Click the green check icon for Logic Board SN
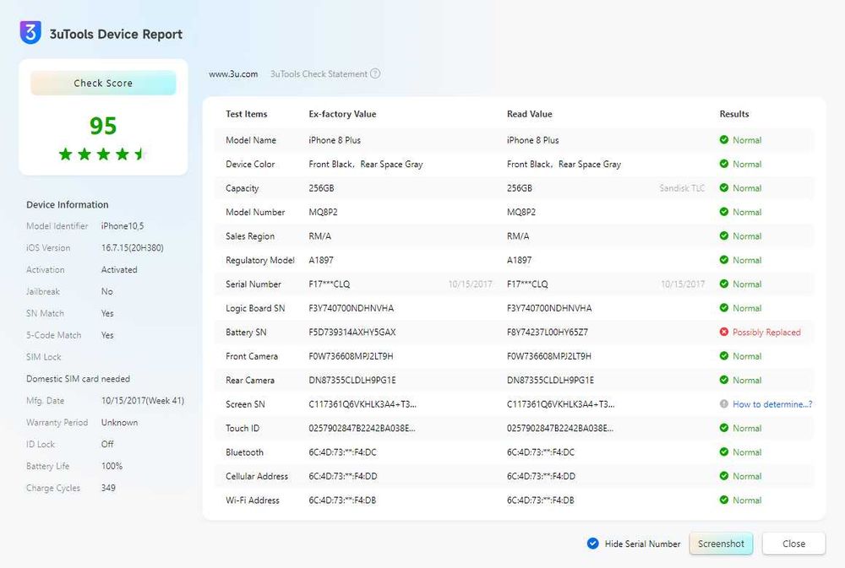Screen dimensions: 845x568 (x=724, y=308)
